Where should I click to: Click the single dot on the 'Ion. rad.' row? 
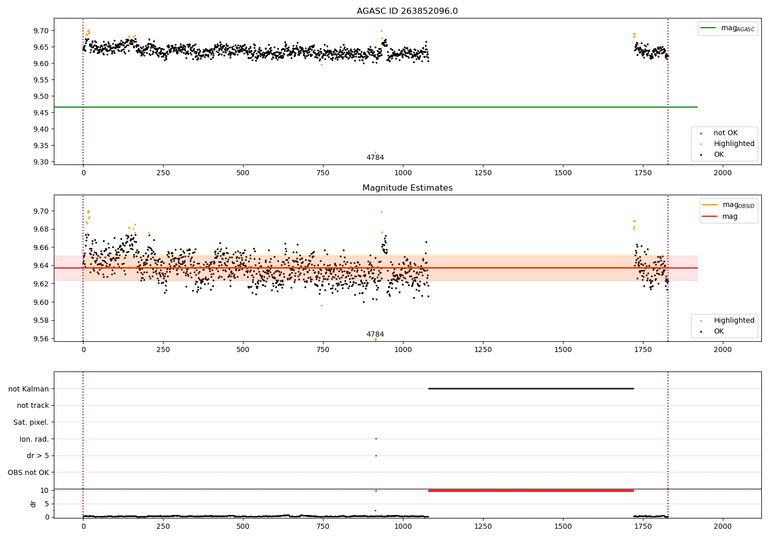point(376,439)
